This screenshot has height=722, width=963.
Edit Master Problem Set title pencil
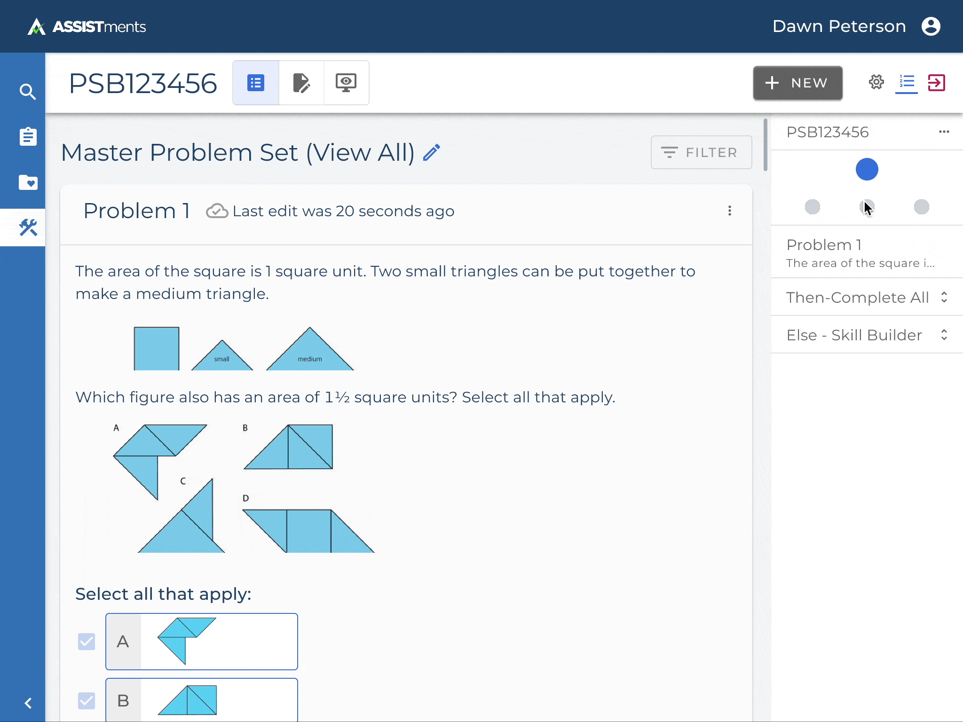pyautogui.click(x=431, y=153)
